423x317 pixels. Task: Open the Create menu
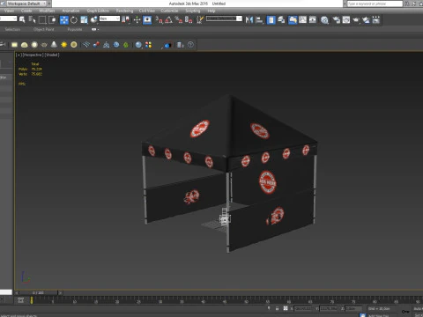[x=26, y=11]
